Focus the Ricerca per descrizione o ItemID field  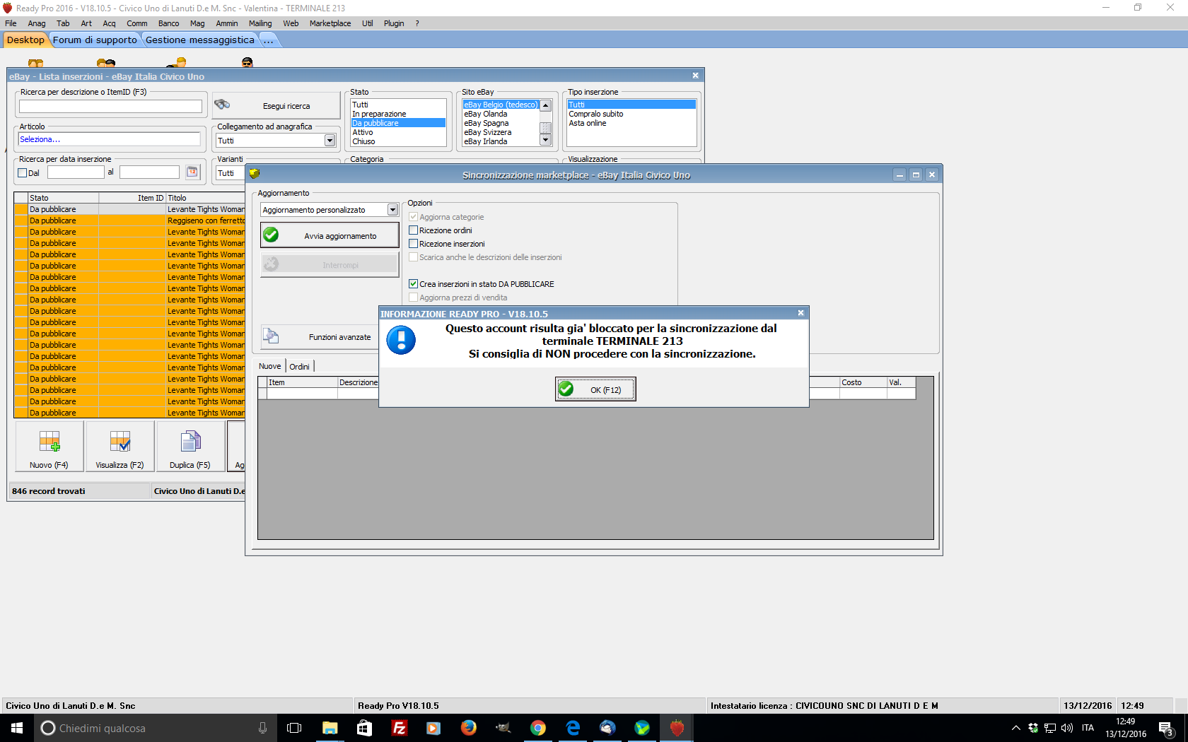click(110, 106)
